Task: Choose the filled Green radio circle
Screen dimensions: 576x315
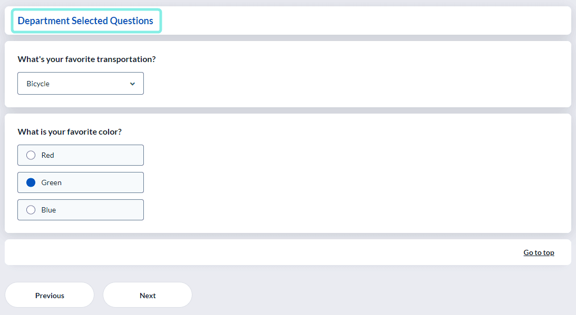Action: point(31,182)
